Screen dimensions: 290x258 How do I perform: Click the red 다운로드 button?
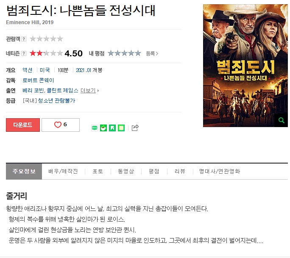pos(23,125)
